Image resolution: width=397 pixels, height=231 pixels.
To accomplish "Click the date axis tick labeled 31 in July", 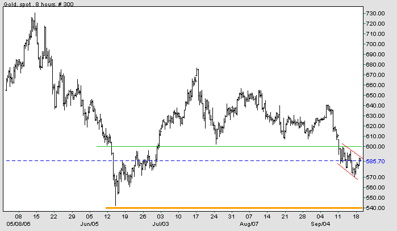I will (x=231, y=217).
